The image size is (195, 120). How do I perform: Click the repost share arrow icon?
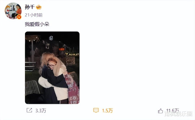(29, 110)
